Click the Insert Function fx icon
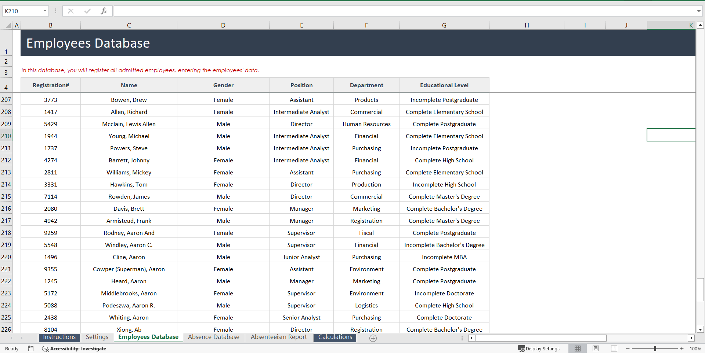Viewport: 705px width, 354px height. tap(104, 11)
